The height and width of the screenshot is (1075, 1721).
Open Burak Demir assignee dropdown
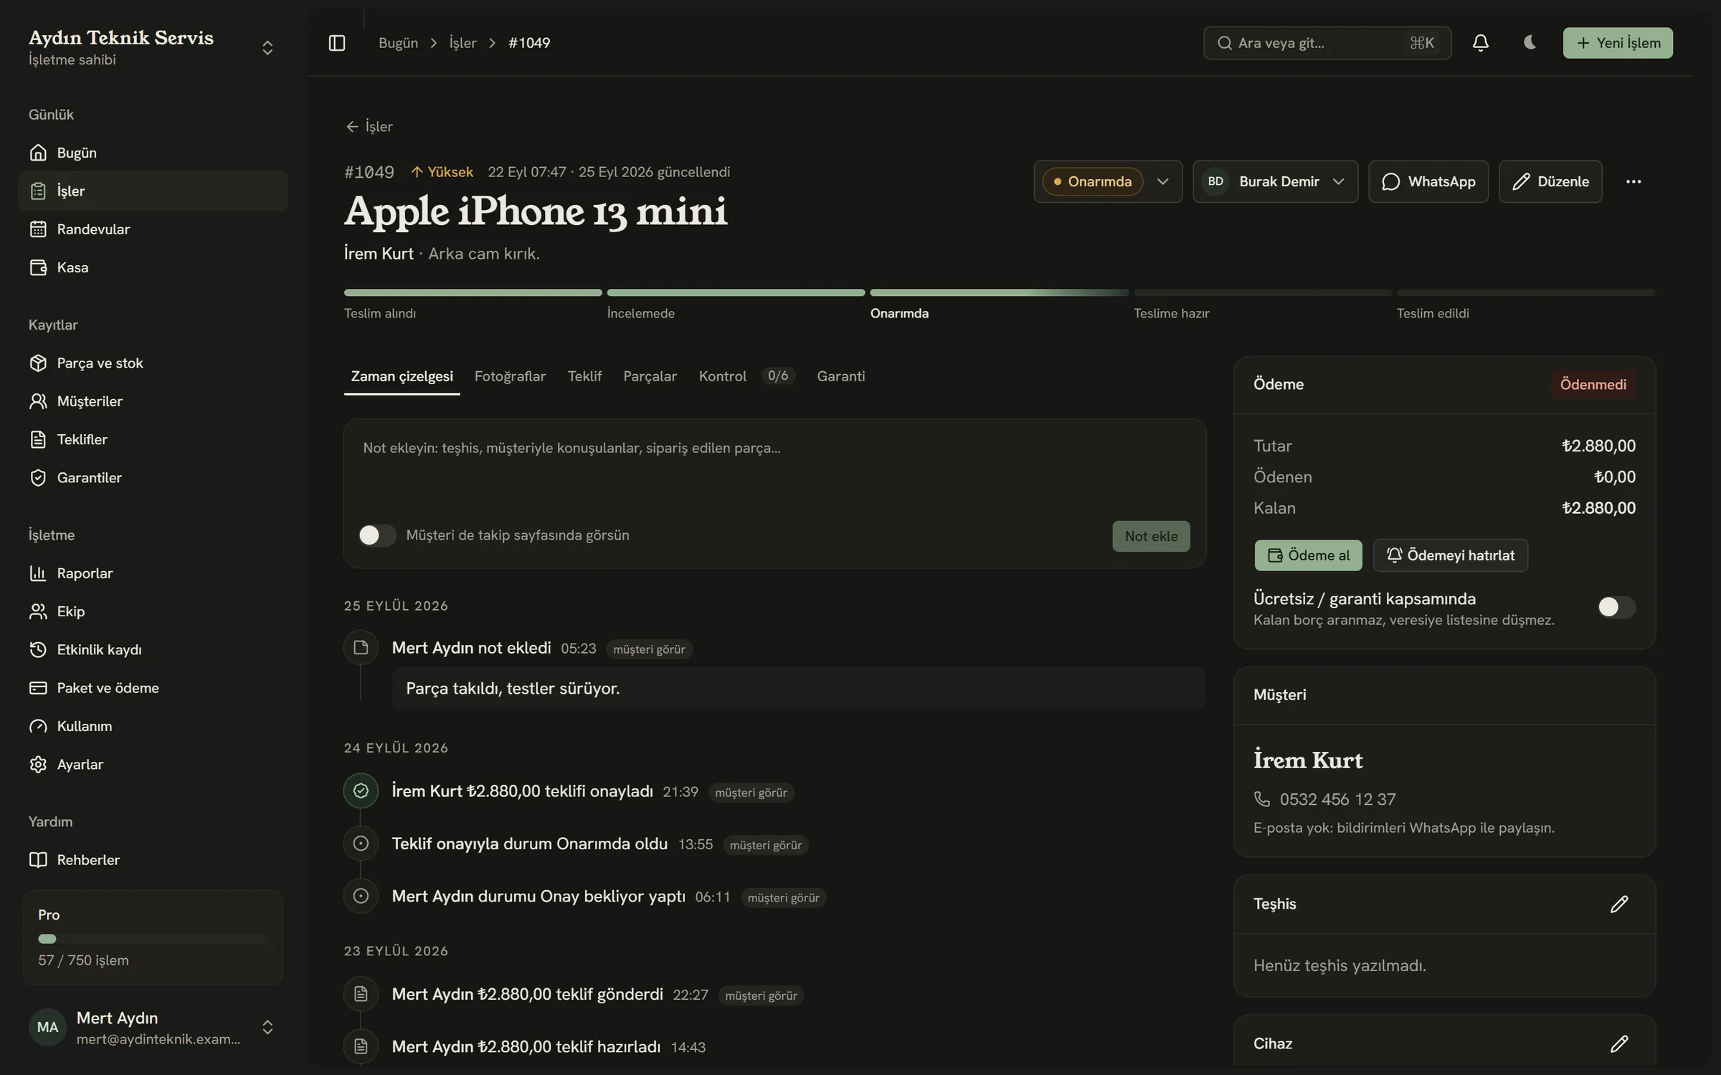coord(1275,181)
